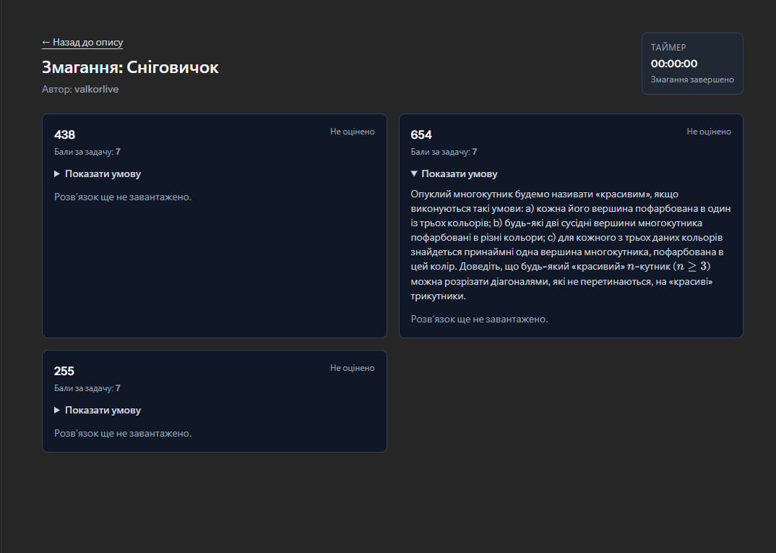The width and height of the screenshot is (776, 553).
Task: Click the right-pointing triangle in card 438
Action: pyautogui.click(x=58, y=174)
